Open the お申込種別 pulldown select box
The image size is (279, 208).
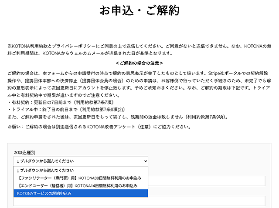[81, 161]
